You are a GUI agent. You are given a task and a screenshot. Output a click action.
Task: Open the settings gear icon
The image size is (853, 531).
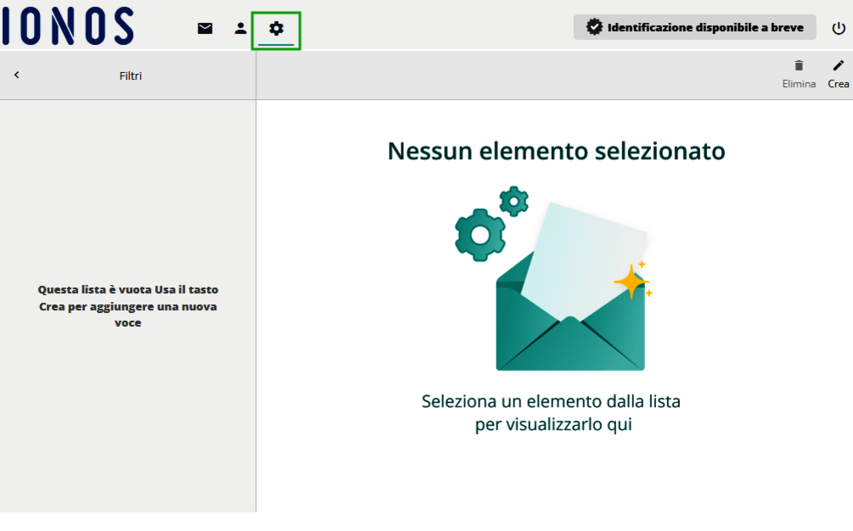pyautogui.click(x=277, y=28)
